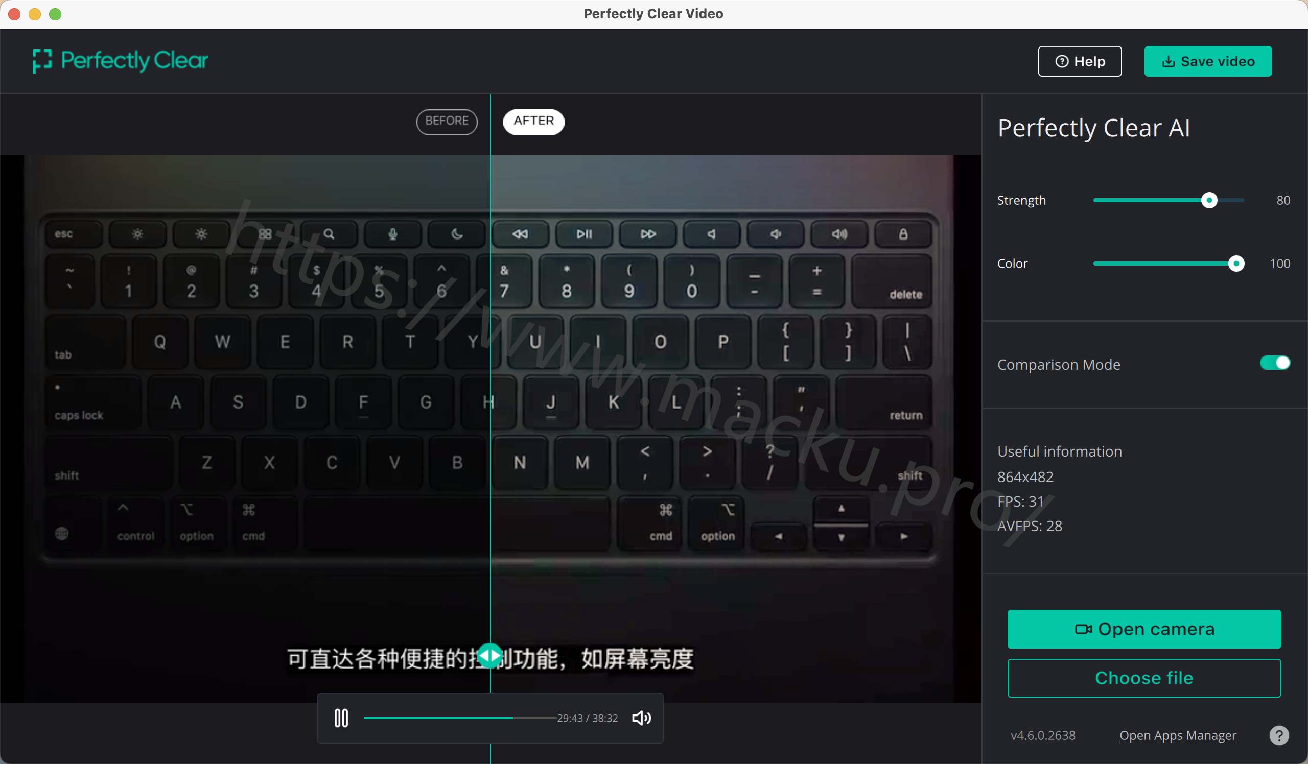This screenshot has width=1308, height=764.
Task: Select the AFTER view label
Action: pos(533,122)
